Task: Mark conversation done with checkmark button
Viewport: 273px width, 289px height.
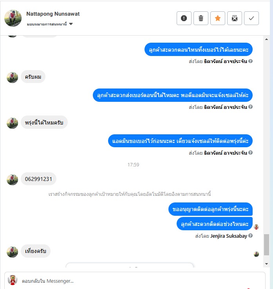Action: click(251, 18)
